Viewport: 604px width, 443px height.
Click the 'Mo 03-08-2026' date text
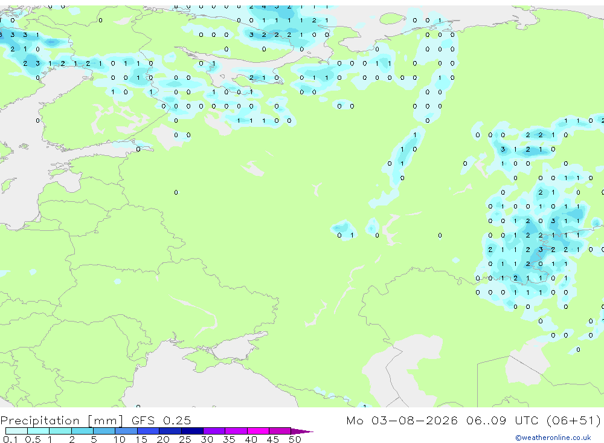402,420
